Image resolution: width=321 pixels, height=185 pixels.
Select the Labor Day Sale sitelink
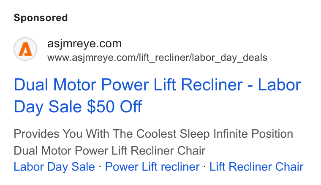click(x=54, y=166)
